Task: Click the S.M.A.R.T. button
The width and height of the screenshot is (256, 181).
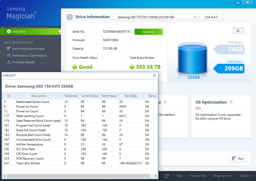Action: [x=212, y=17]
